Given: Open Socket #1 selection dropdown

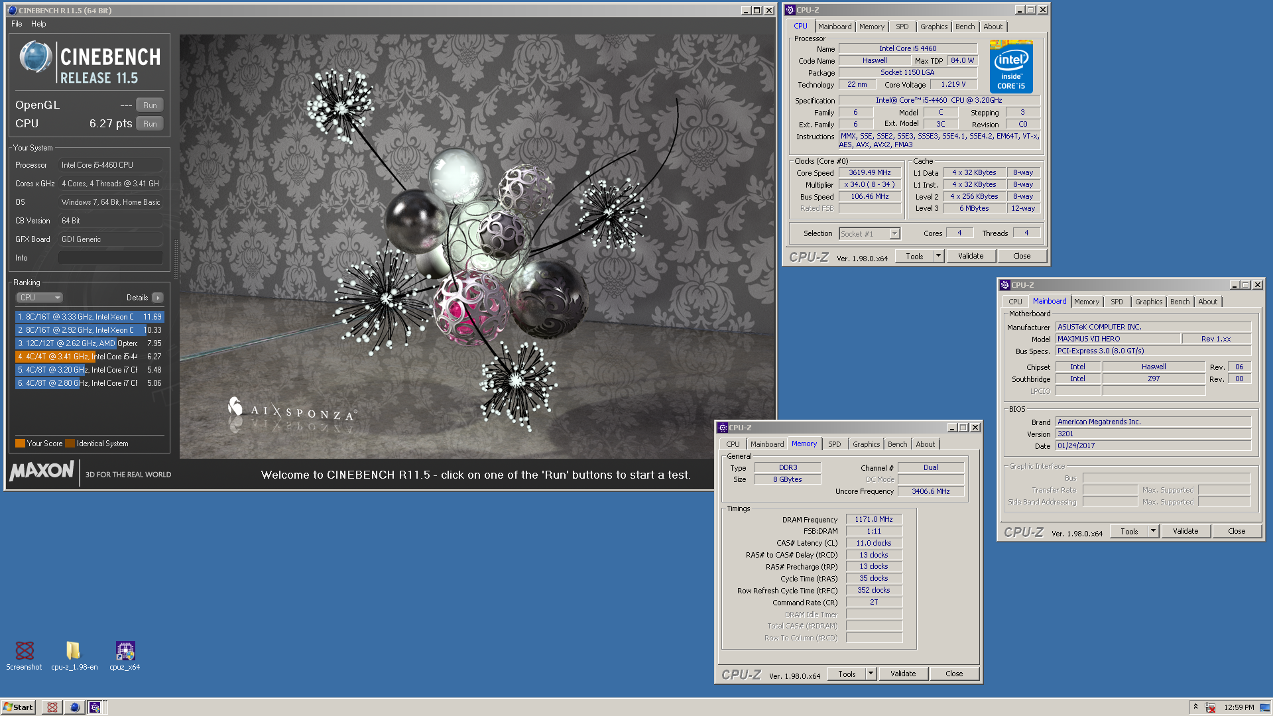Looking at the screenshot, I should (894, 233).
